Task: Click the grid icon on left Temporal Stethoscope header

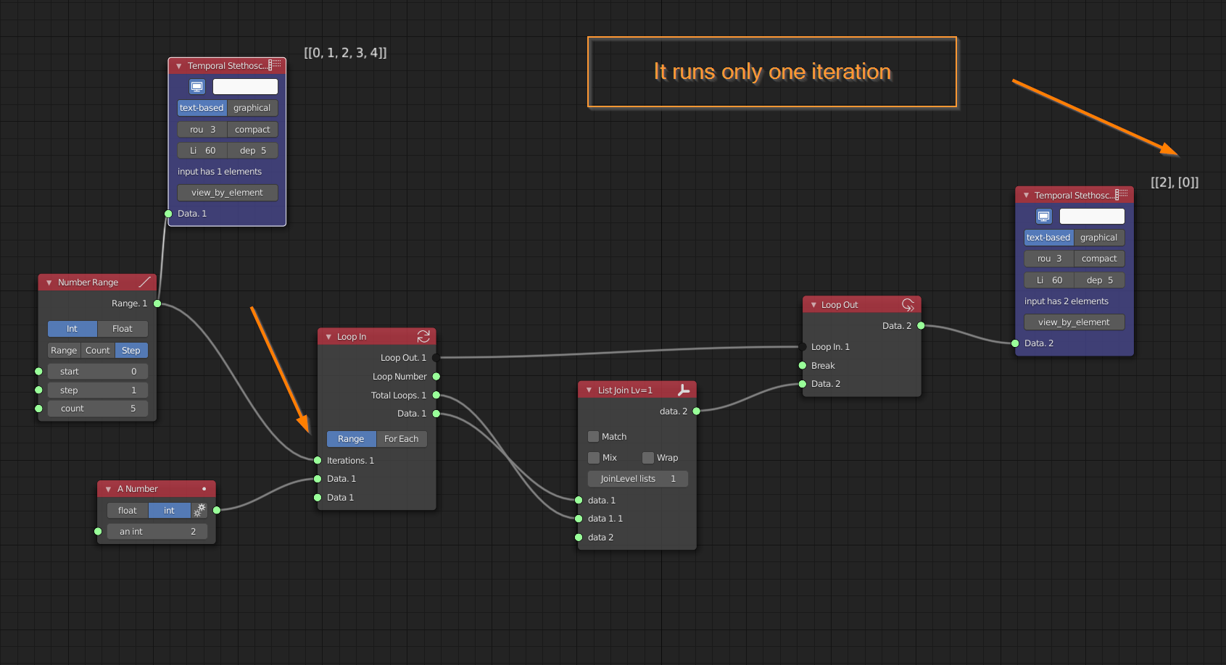Action: tap(275, 65)
